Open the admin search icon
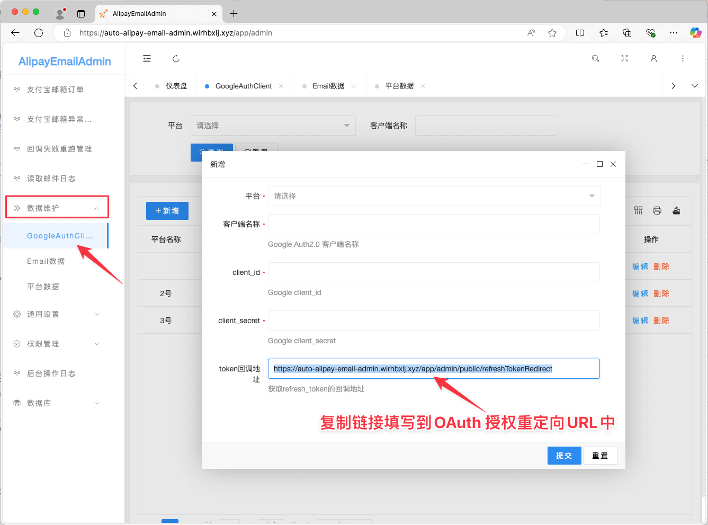 point(595,59)
